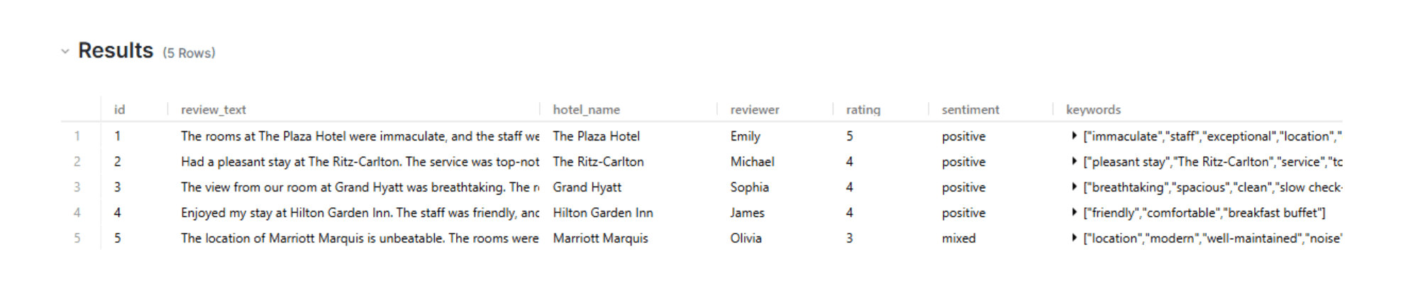Select the sentiment cell reading mixed
Screen dimensions: 1423x308
click(x=958, y=238)
